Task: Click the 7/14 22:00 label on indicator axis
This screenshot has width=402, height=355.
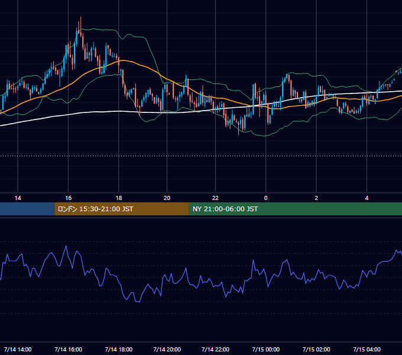Action: click(215, 349)
